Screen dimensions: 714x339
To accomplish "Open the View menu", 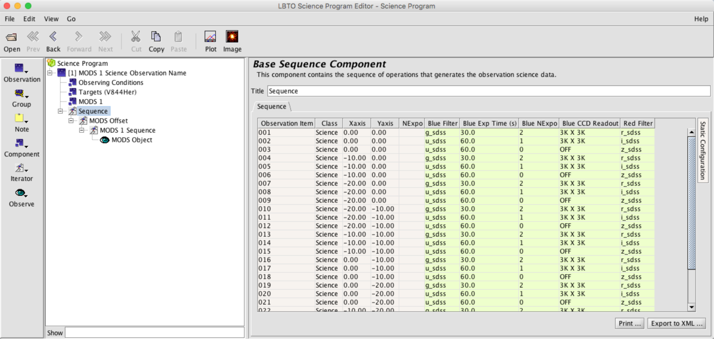I will click(x=51, y=19).
